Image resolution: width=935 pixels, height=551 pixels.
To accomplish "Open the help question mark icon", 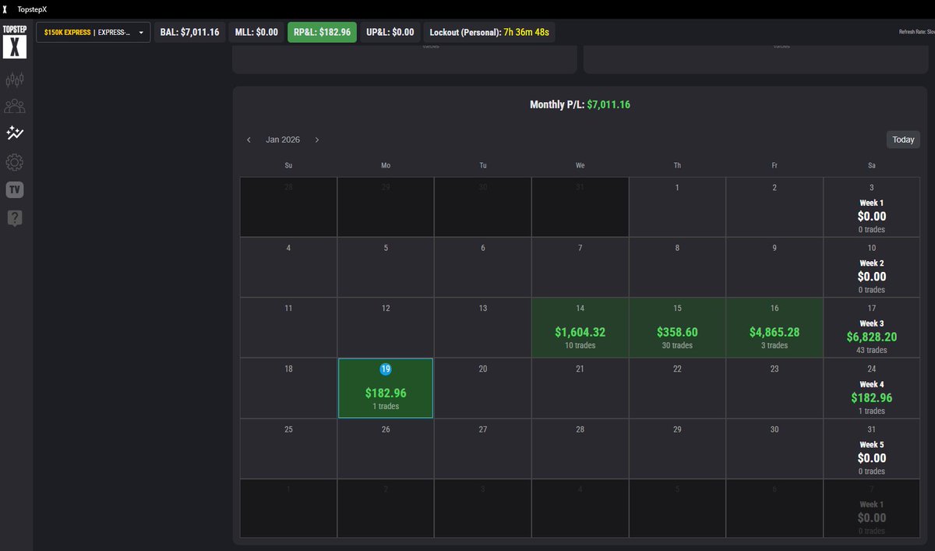I will click(14, 217).
